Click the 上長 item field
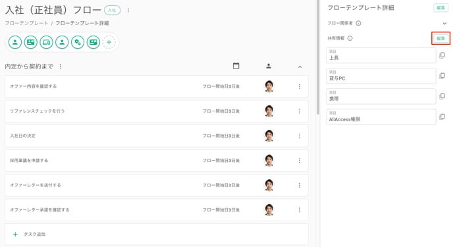The height and width of the screenshot is (247, 453). point(381,55)
